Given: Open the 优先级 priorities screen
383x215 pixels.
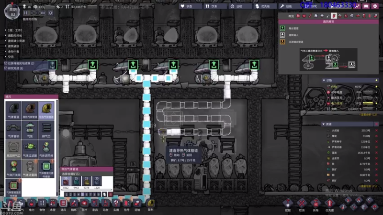Looking at the screenshot, I should pyautogui.click(x=263, y=6).
